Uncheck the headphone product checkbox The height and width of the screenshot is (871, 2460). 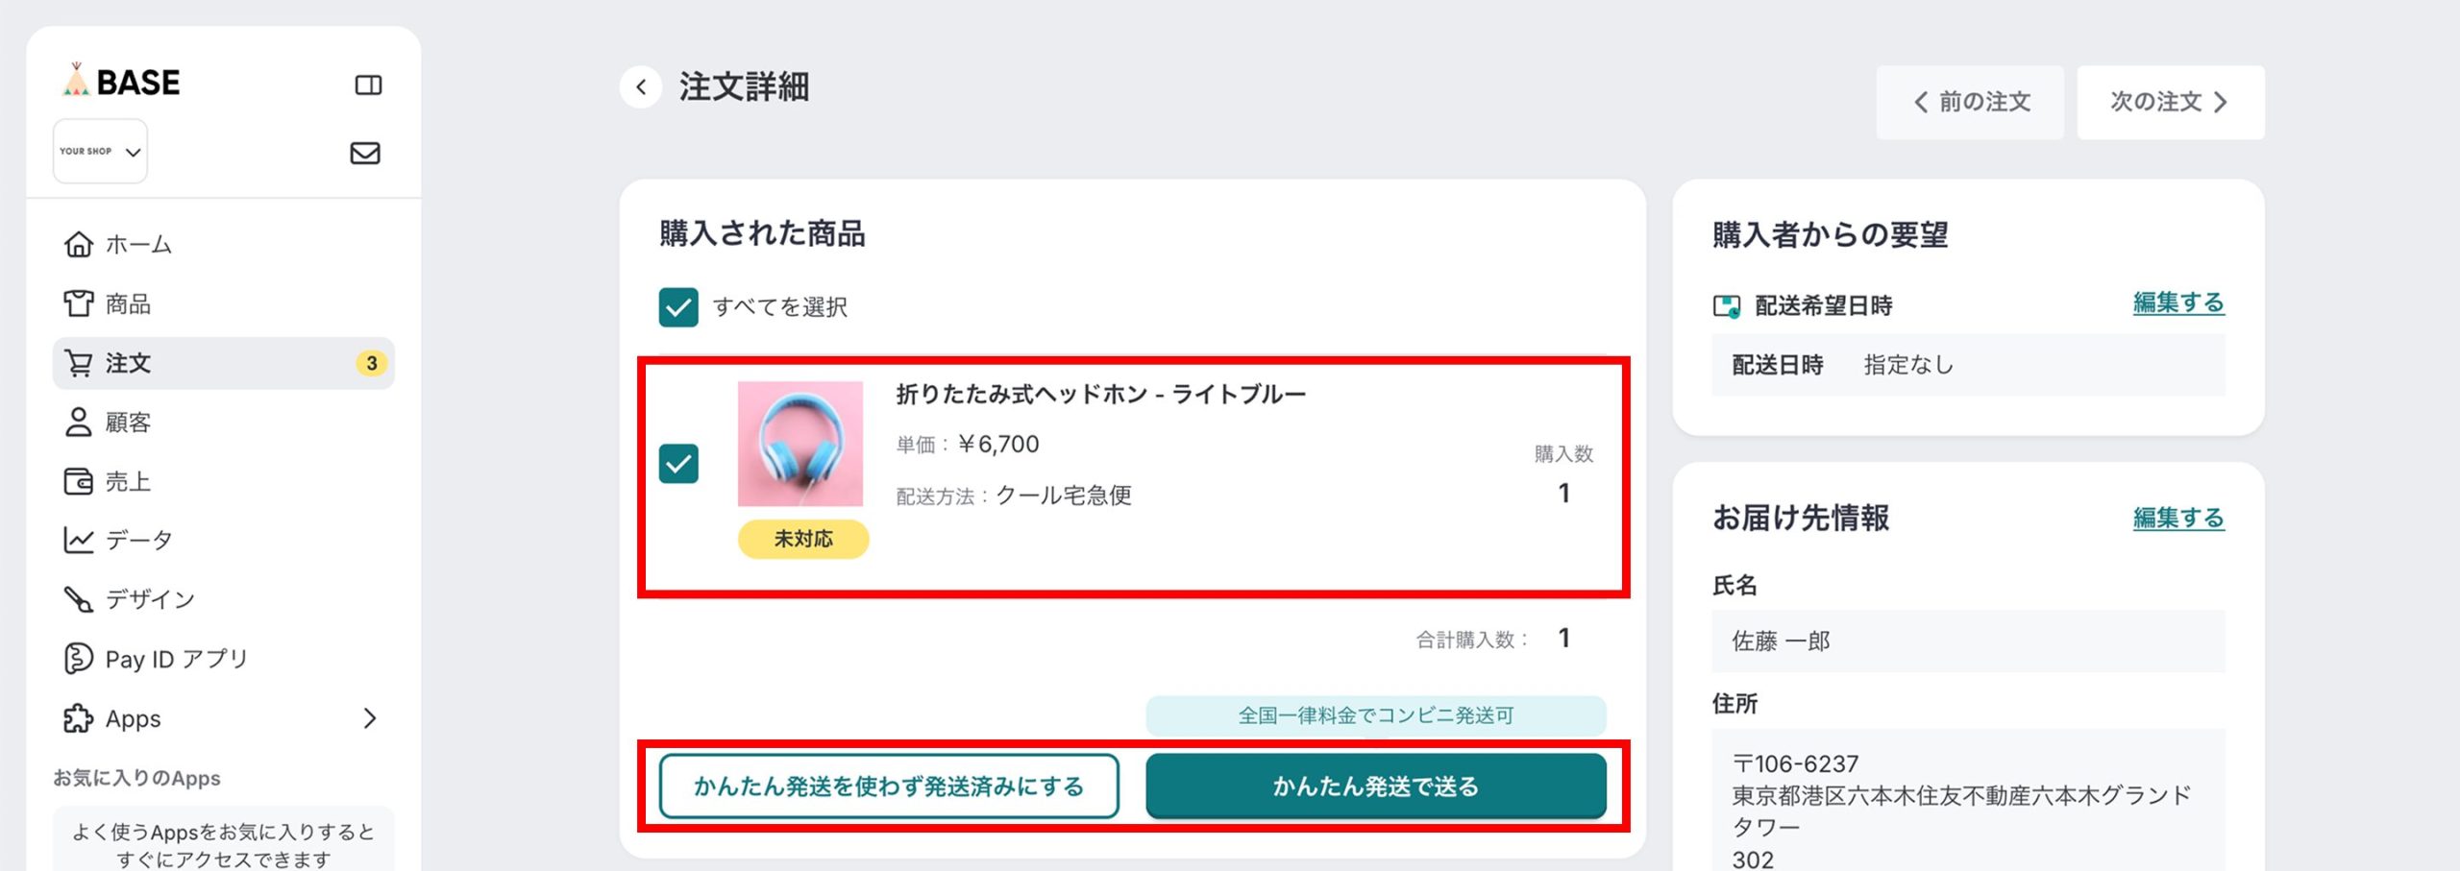click(678, 464)
